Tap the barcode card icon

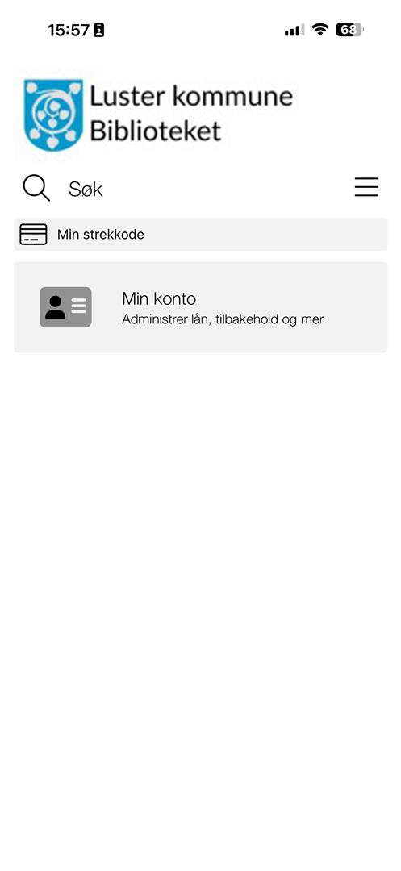point(33,235)
